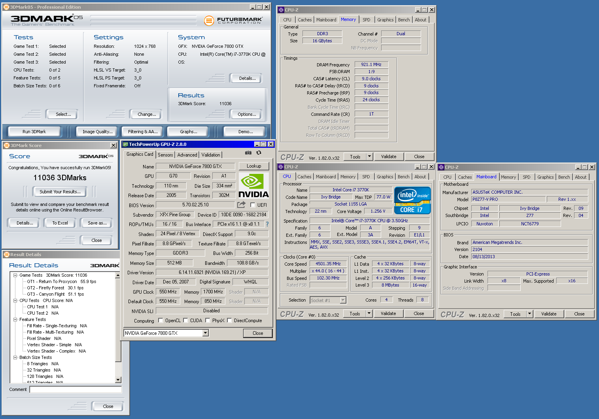
Task: Open the NVIDIA GeForce 7800 GTX GPU dropdown
Action: tap(205, 333)
